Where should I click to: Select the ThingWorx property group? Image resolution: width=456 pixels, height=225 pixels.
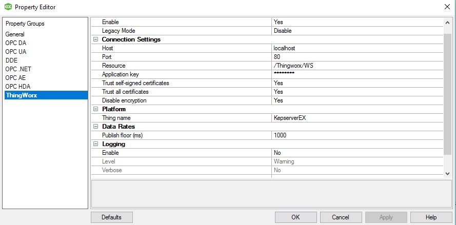click(x=46, y=95)
